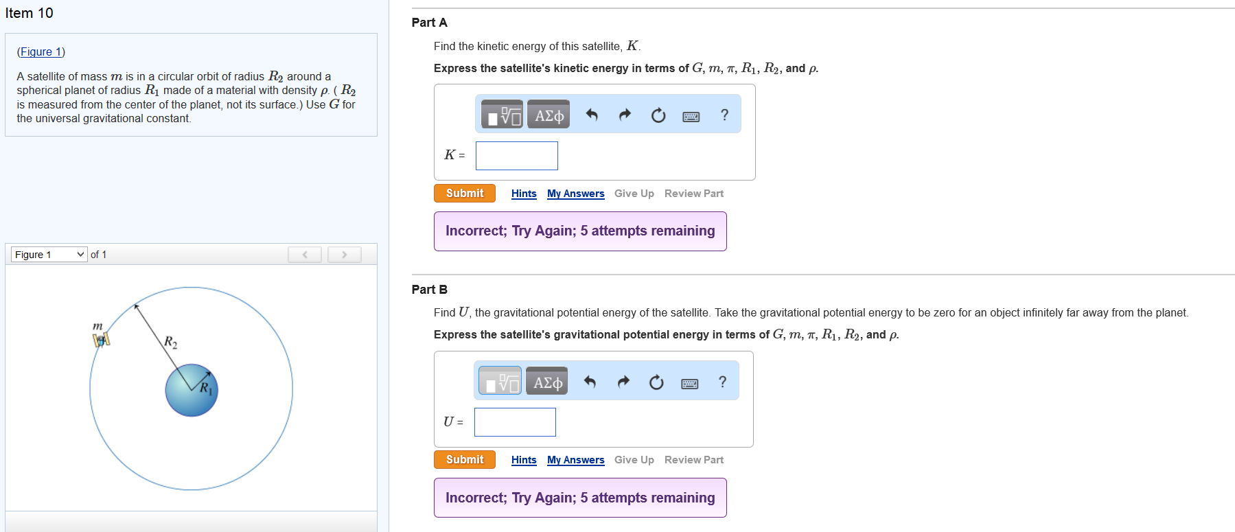Submit the Part A answer
Viewport: 1235px width, 532px height.
click(x=464, y=194)
